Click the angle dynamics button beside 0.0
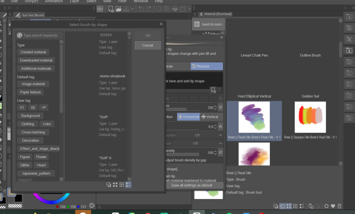The height and width of the screenshot is (214, 355). (x=220, y=126)
